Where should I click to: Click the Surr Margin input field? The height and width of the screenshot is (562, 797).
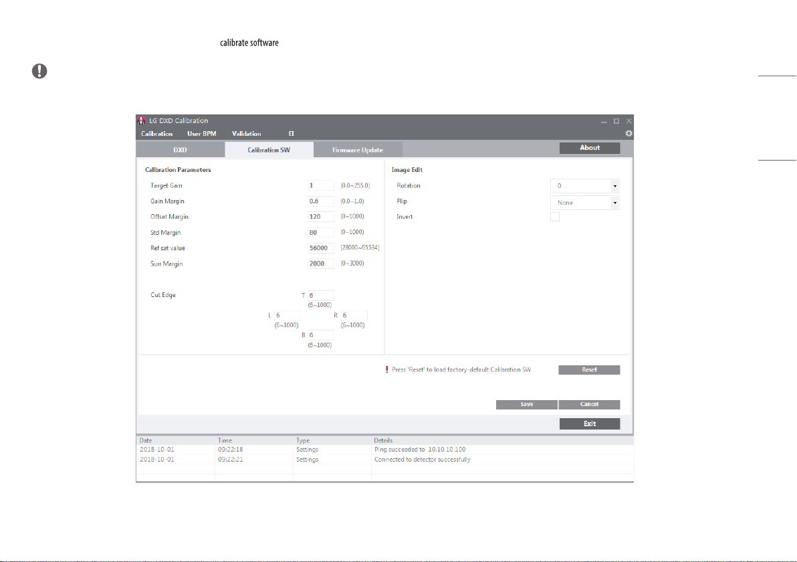[321, 264]
